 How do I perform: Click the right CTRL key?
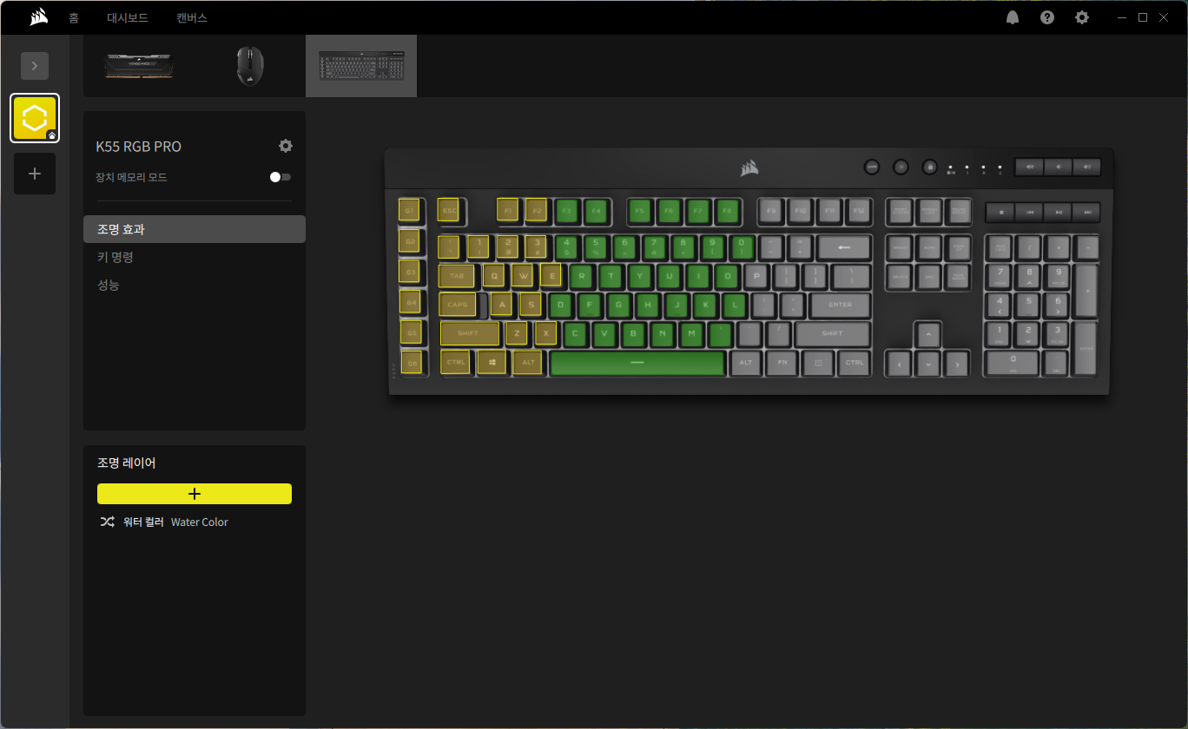pos(855,363)
